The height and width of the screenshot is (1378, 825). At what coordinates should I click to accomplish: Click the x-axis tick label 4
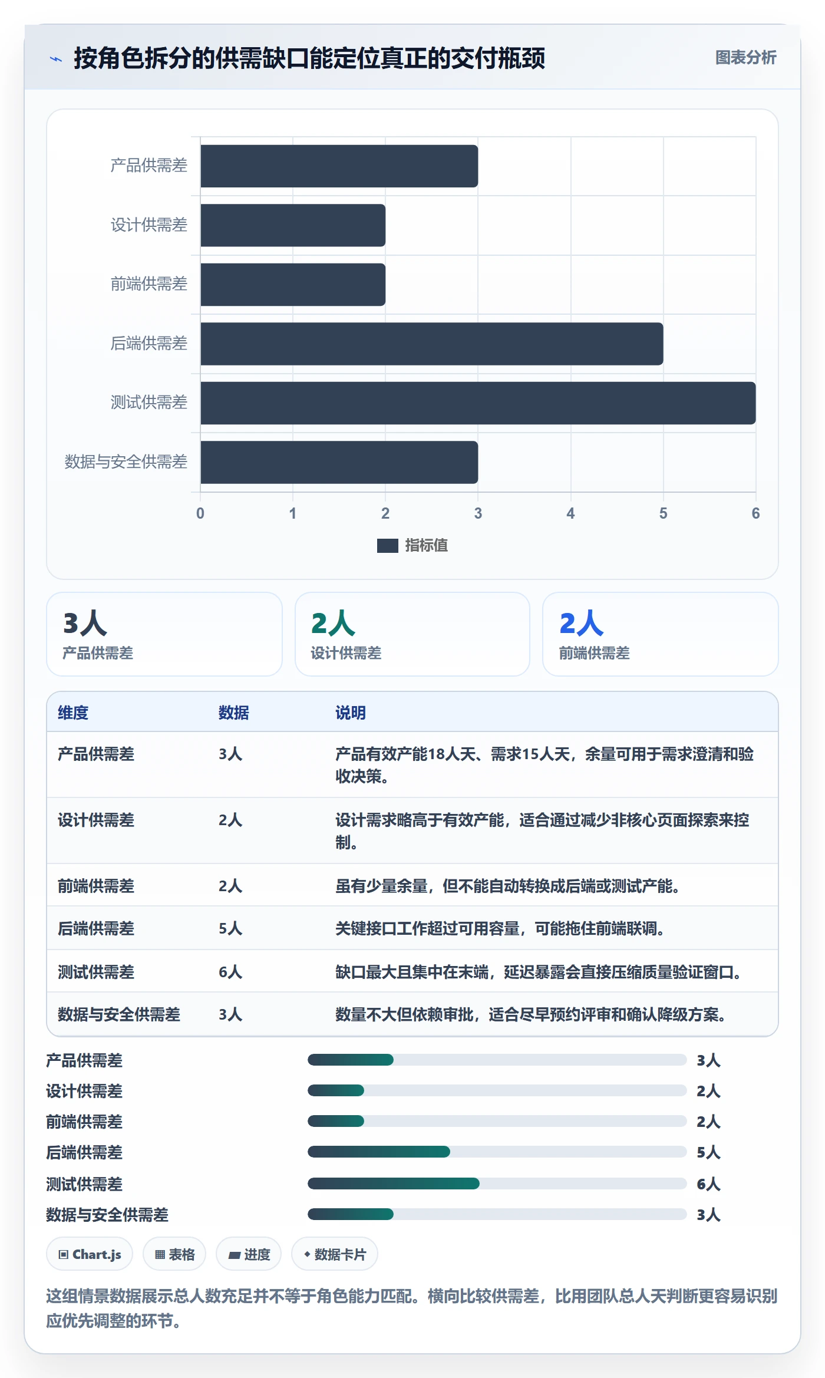570,513
